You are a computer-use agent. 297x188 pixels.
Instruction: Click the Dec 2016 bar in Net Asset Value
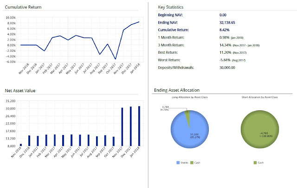[x=29, y=141]
